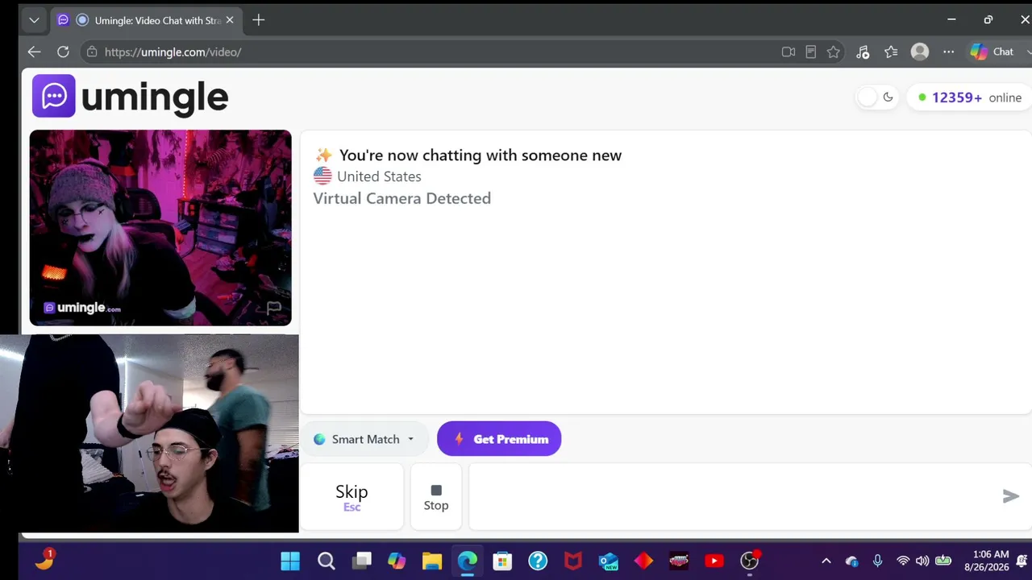The image size is (1032, 580).
Task: Launch Copilot from the taskbar
Action: pyautogui.click(x=397, y=561)
